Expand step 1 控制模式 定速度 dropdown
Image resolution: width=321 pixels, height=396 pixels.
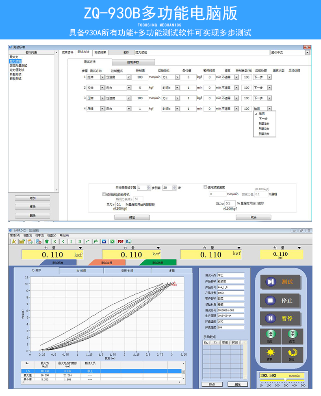coord(129,77)
